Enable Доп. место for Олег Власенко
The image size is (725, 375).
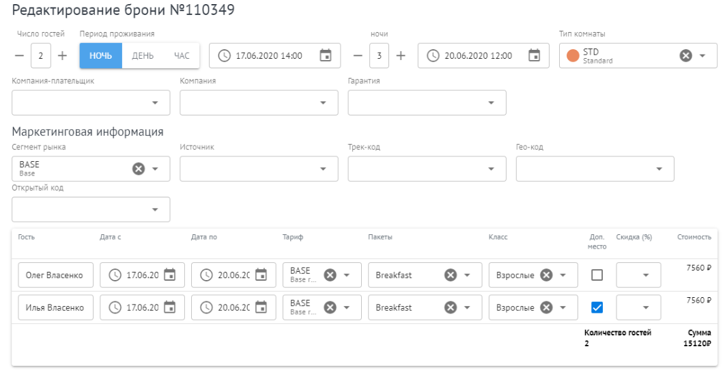click(597, 275)
